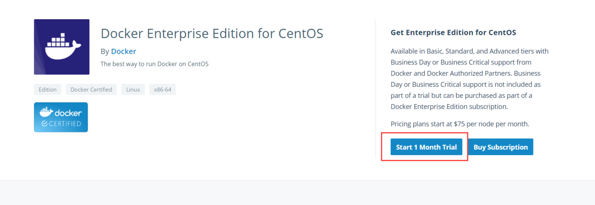Open the Docker publisher link

[x=123, y=51]
